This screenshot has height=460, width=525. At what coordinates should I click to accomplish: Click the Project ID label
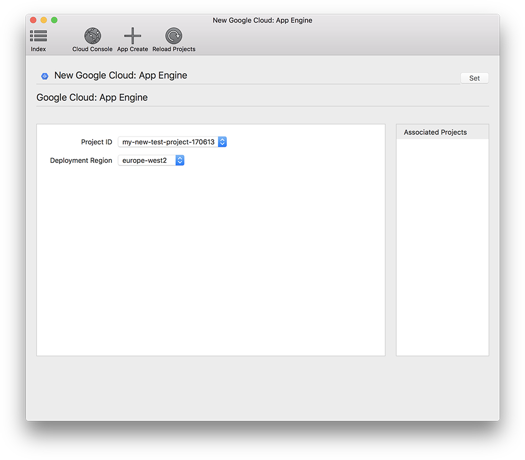pyautogui.click(x=96, y=142)
